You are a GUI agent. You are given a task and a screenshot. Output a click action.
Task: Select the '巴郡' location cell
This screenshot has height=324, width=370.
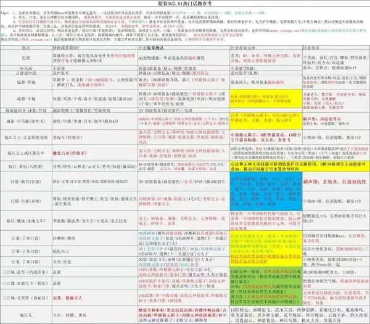coord(26,58)
